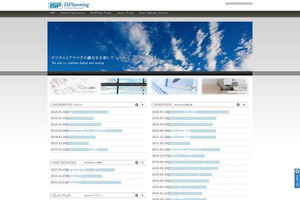Open the 2014.02.06 input[type=file] Bootstrap post
Image resolution: width=300 pixels, height=200 pixels.
click(x=95, y=130)
